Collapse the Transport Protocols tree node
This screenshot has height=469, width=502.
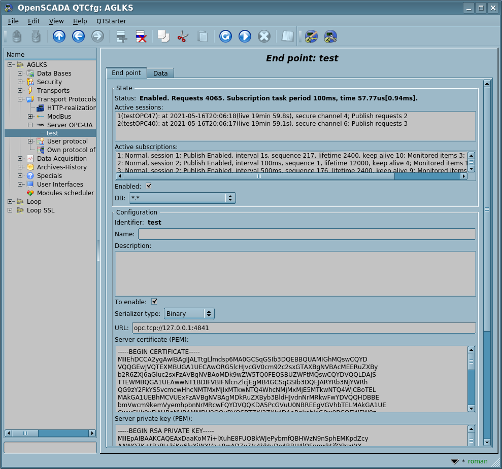point(20,99)
